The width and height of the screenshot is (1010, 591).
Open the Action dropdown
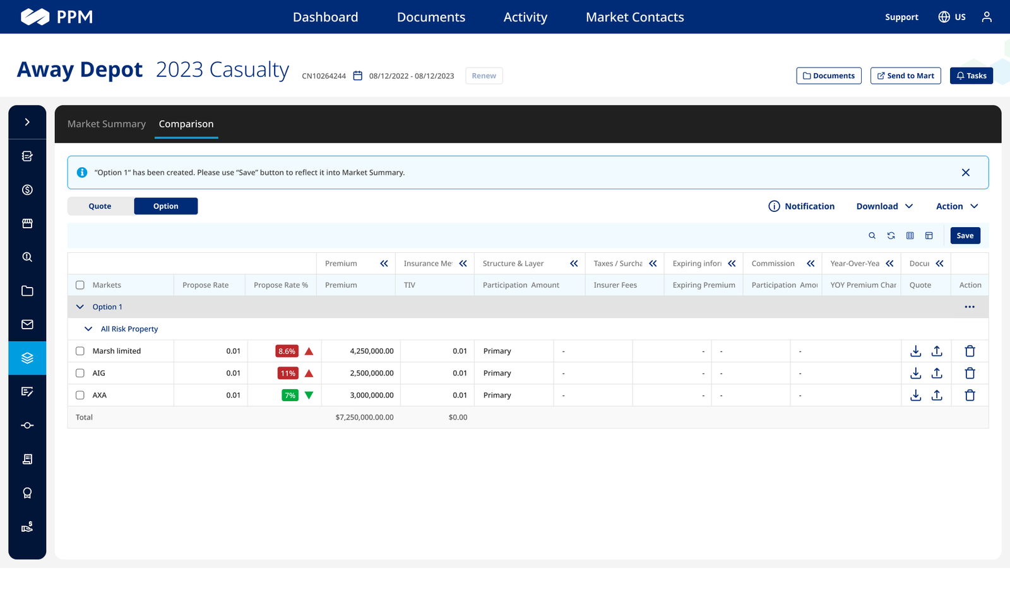point(957,206)
